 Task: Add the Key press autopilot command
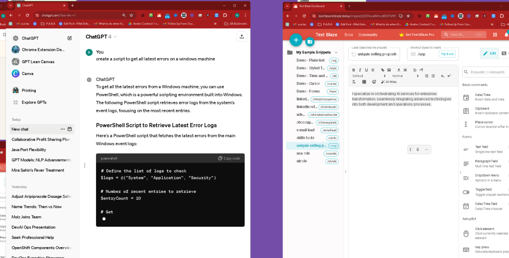(x=486, y=249)
